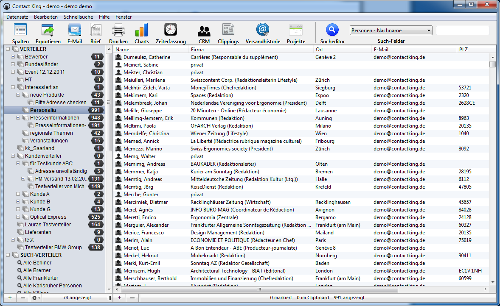Open the Projekte tool
Image resolution: width=500 pixels, height=306 pixels.
[x=296, y=33]
